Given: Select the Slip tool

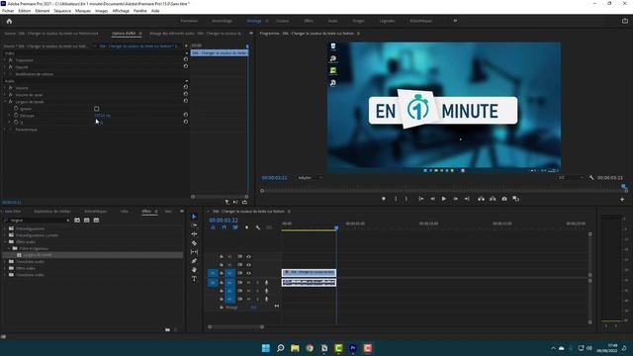Looking at the screenshot, I should tap(194, 252).
